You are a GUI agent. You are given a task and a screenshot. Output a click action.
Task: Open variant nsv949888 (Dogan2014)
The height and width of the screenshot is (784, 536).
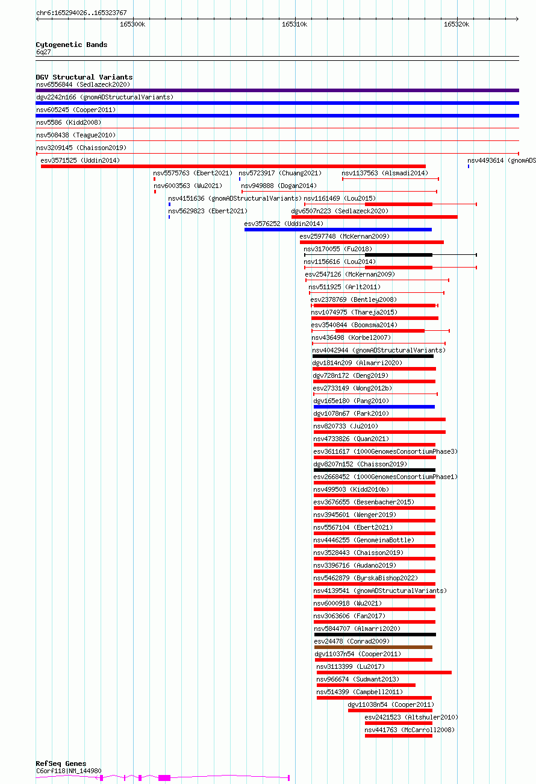(x=279, y=186)
